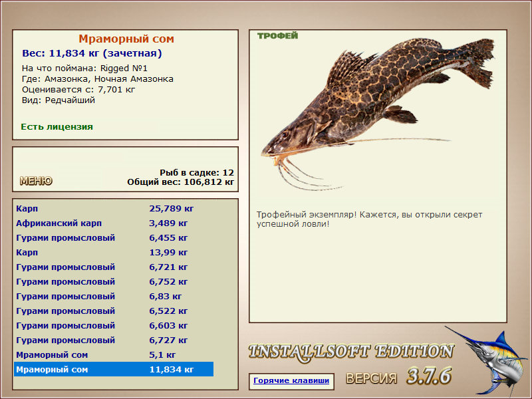Image resolution: width=532 pixels, height=399 pixels.
Task: Select the Африканский карп 3,489 кг row
Action: (114, 223)
